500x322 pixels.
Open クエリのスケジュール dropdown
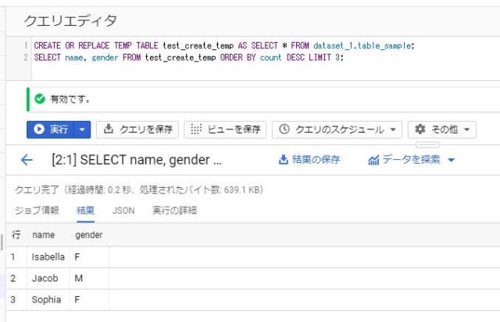click(337, 129)
